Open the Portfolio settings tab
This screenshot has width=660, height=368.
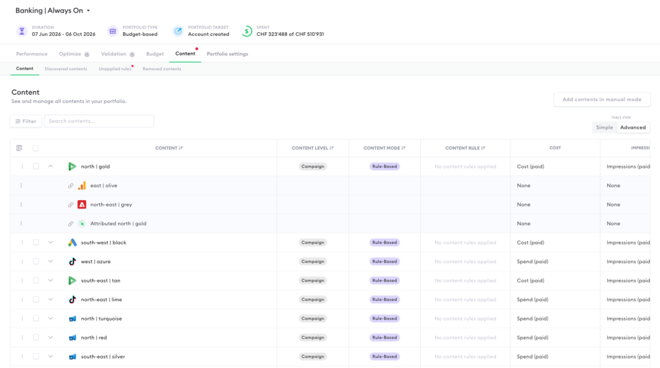tap(228, 54)
